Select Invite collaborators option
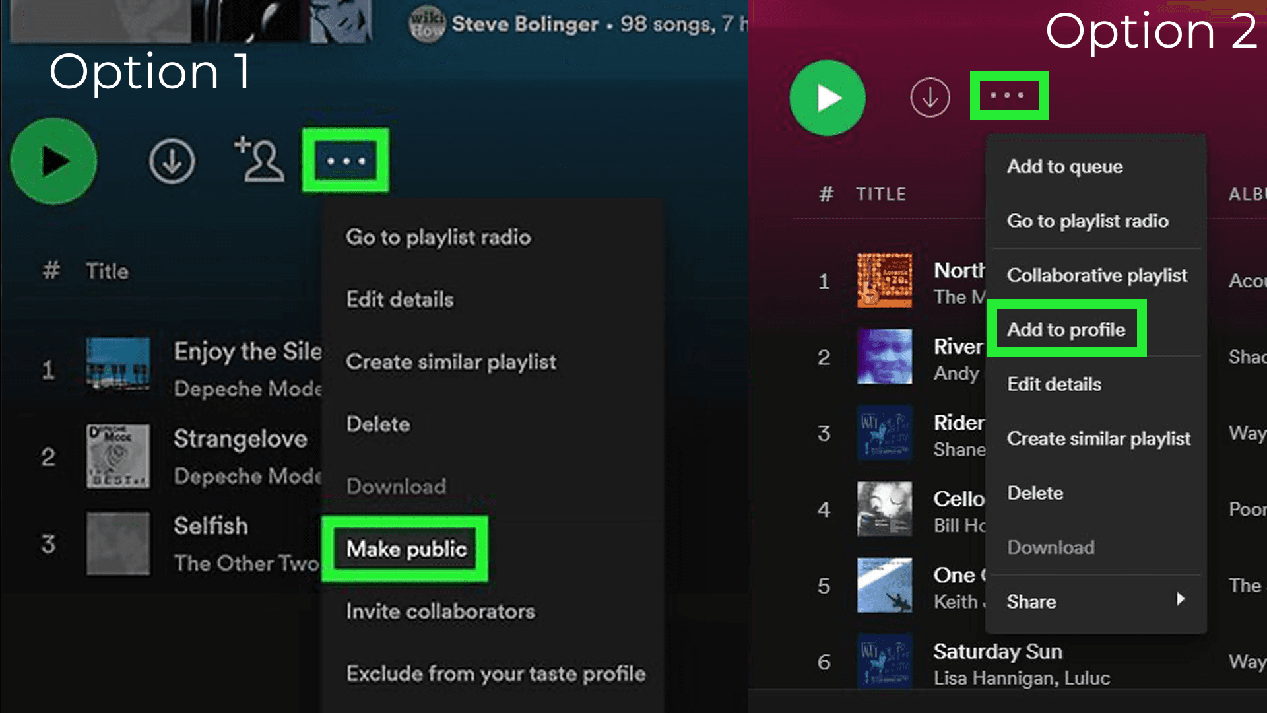Viewport: 1267px width, 713px height. click(441, 611)
